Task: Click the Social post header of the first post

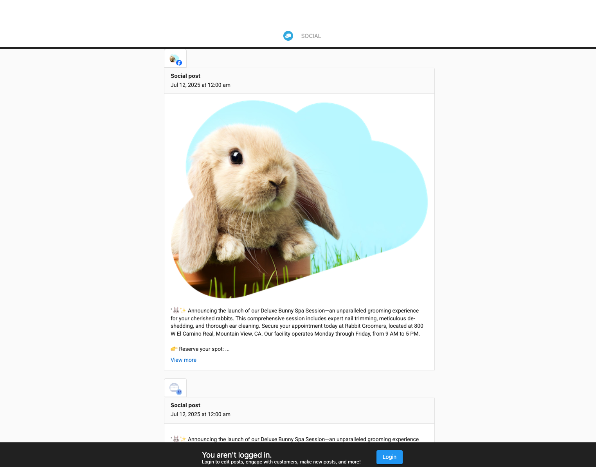Action: [x=185, y=76]
